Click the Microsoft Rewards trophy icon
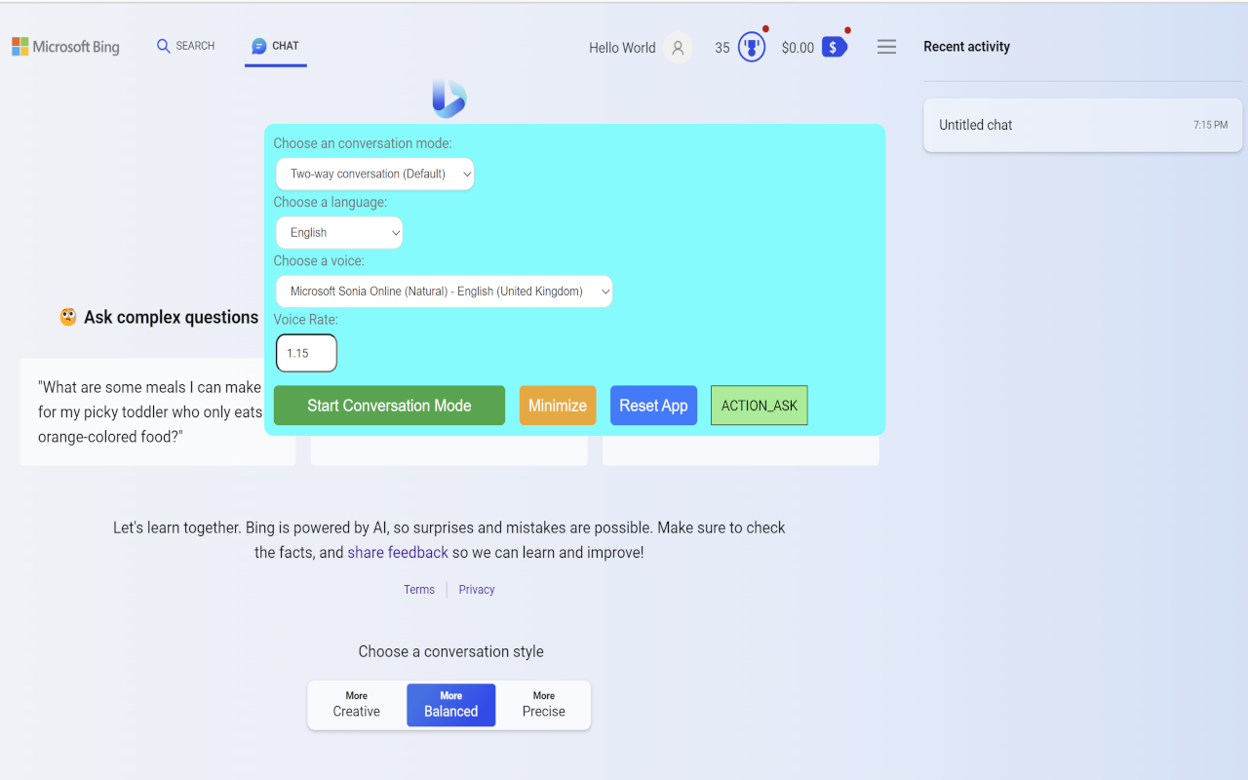 coord(750,46)
